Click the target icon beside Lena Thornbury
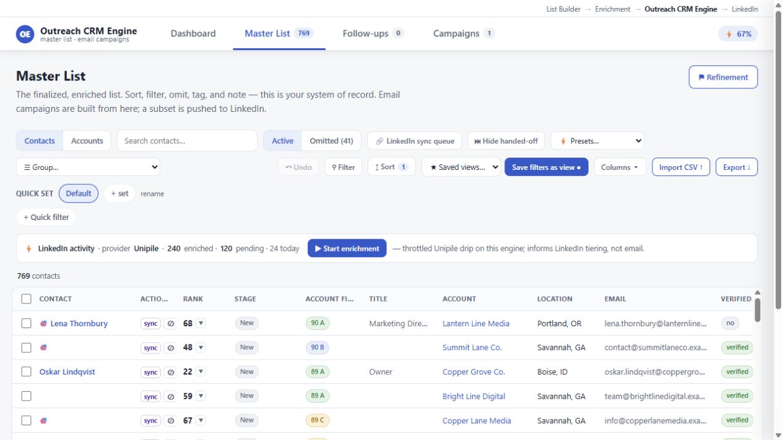This screenshot has height=440, width=783. (43, 323)
